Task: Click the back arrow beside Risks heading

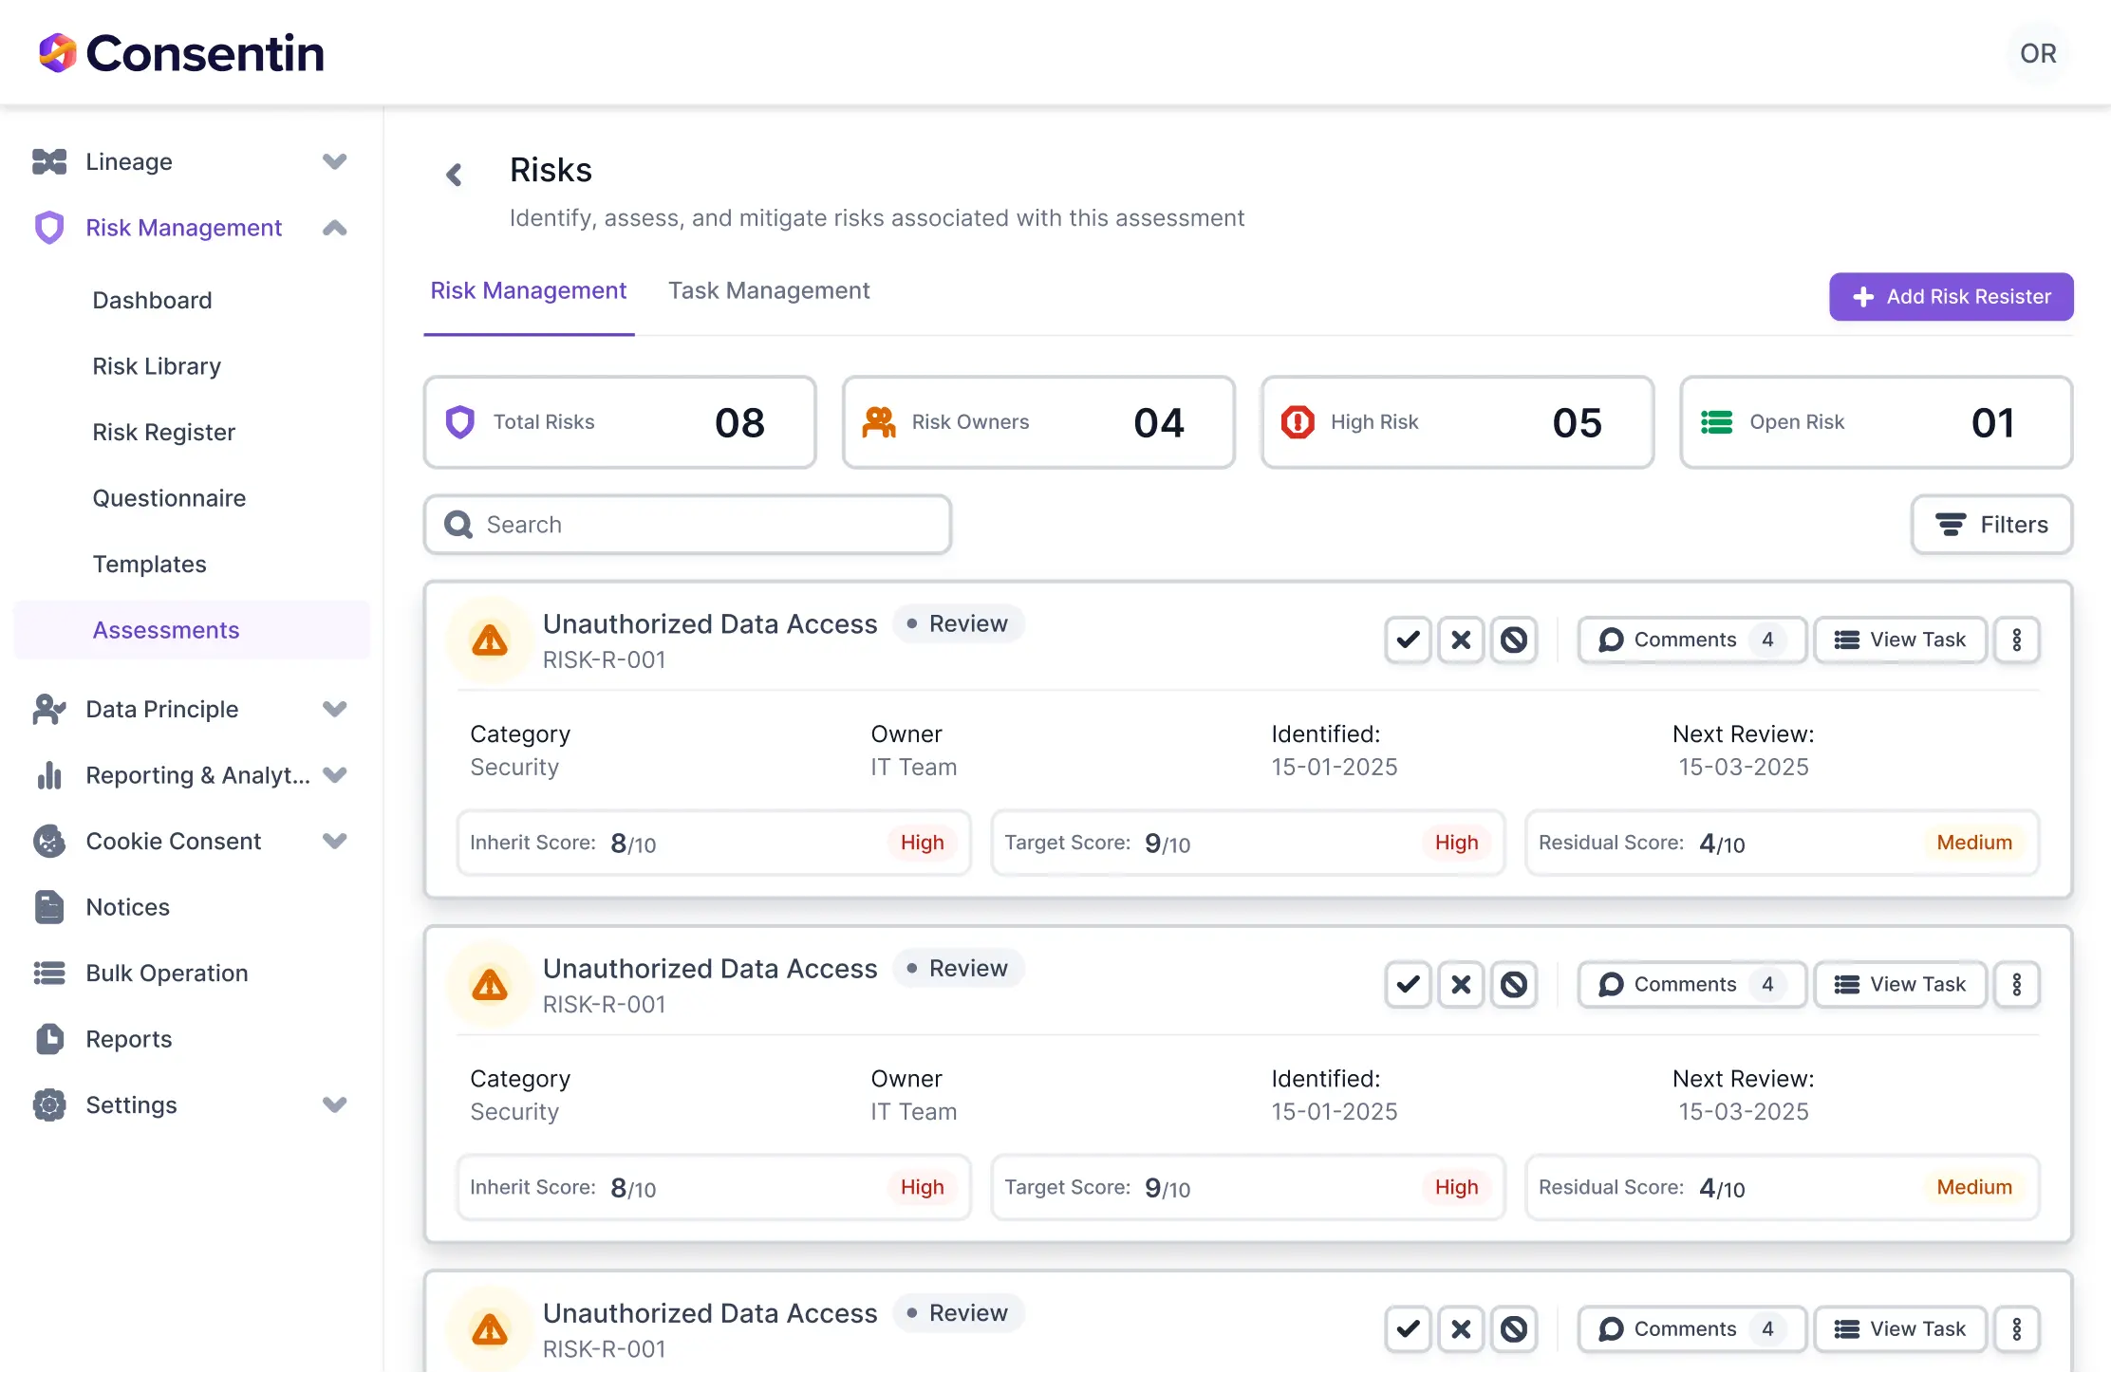Action: 454,175
